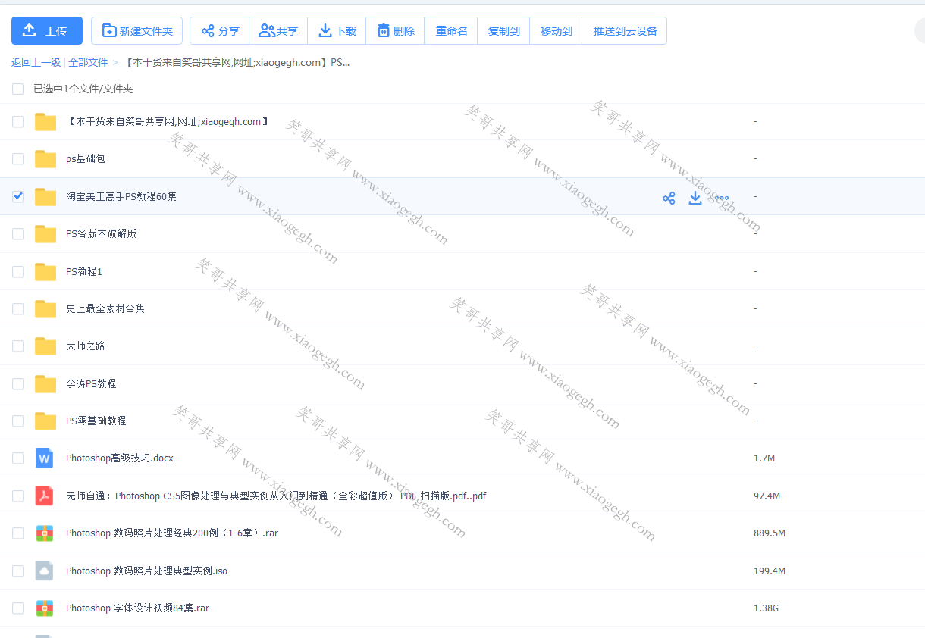This screenshot has height=638, width=925.
Task: Click folder icon of 李涛PS教程
Action: pos(45,383)
